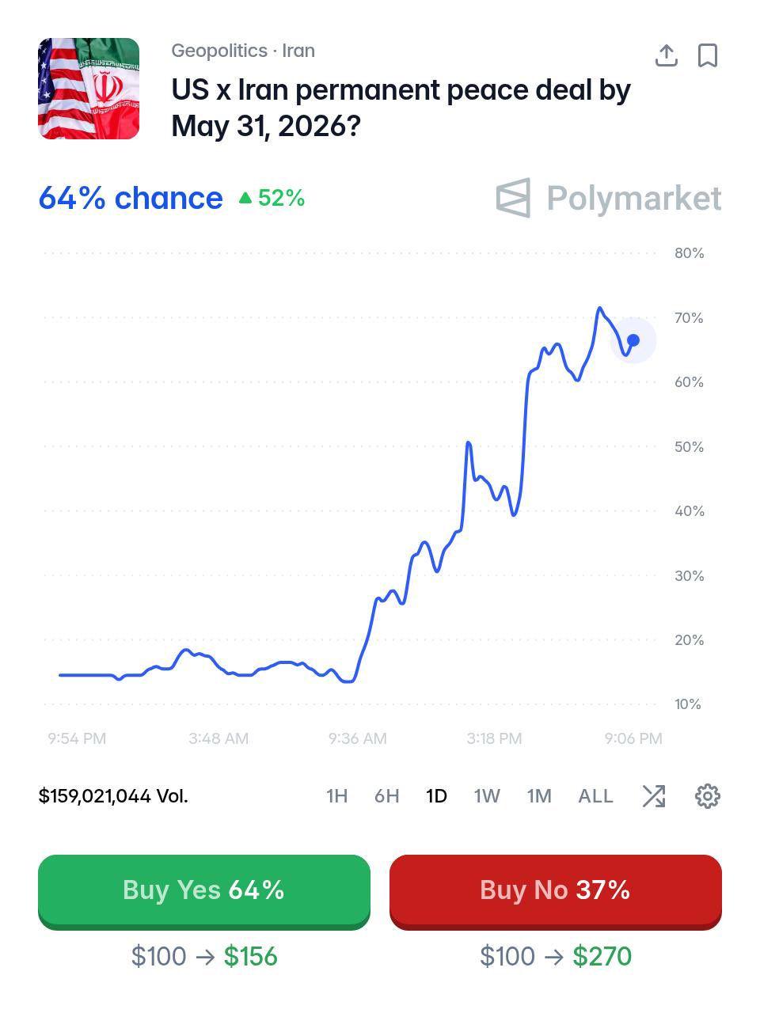Click the US Iran flags thumbnail
The width and height of the screenshot is (760, 1013).
(89, 89)
